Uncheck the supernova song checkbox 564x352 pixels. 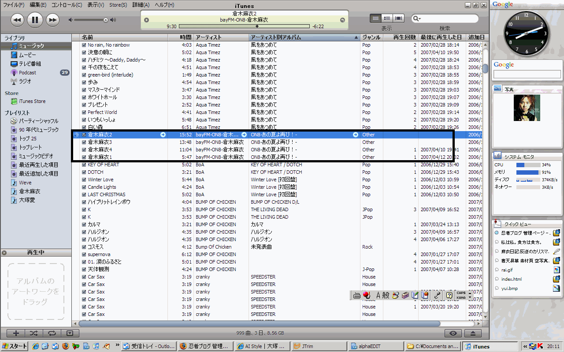(84, 254)
